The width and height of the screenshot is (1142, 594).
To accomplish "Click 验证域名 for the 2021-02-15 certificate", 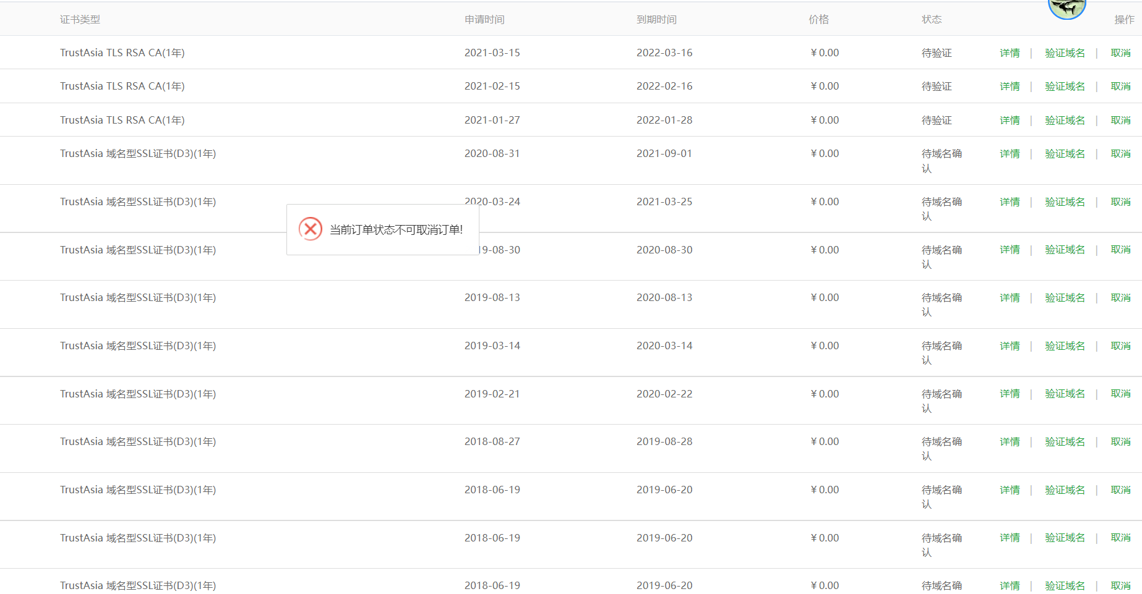I will 1065,87.
